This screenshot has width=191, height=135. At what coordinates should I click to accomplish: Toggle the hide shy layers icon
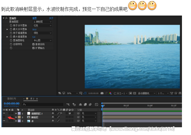pos(80,105)
